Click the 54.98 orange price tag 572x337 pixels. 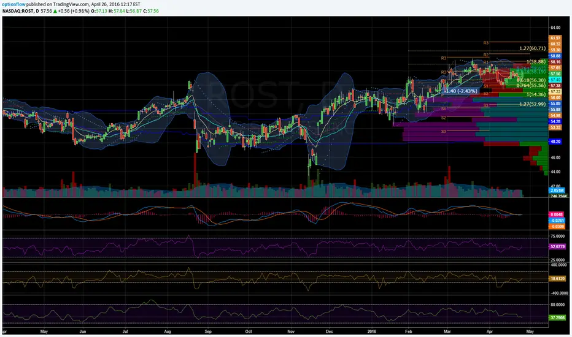tap(555, 115)
